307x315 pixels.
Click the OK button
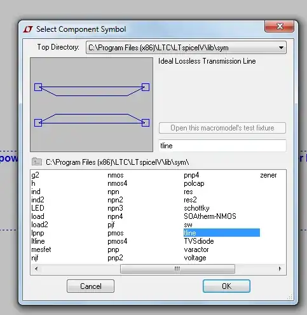[x=226, y=286]
